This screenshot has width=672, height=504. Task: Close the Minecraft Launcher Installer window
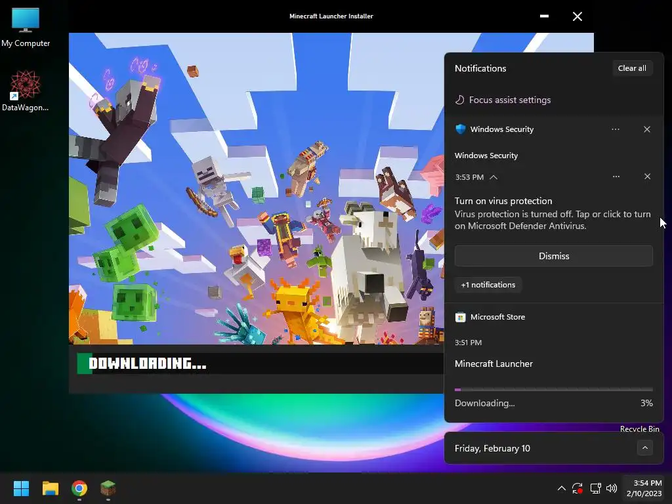point(577,16)
